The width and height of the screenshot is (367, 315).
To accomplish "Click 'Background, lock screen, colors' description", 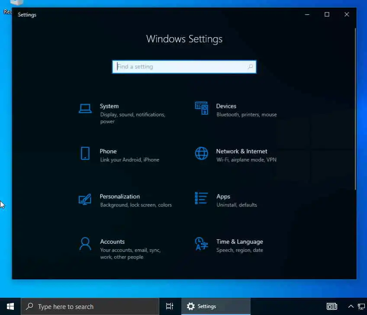I will (136, 205).
